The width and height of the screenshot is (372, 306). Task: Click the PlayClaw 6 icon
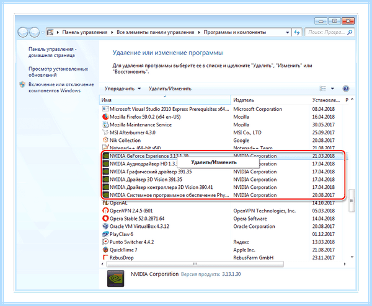tap(105, 234)
